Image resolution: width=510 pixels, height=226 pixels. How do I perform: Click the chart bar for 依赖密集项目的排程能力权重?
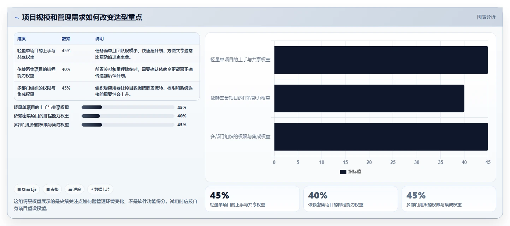(369, 98)
